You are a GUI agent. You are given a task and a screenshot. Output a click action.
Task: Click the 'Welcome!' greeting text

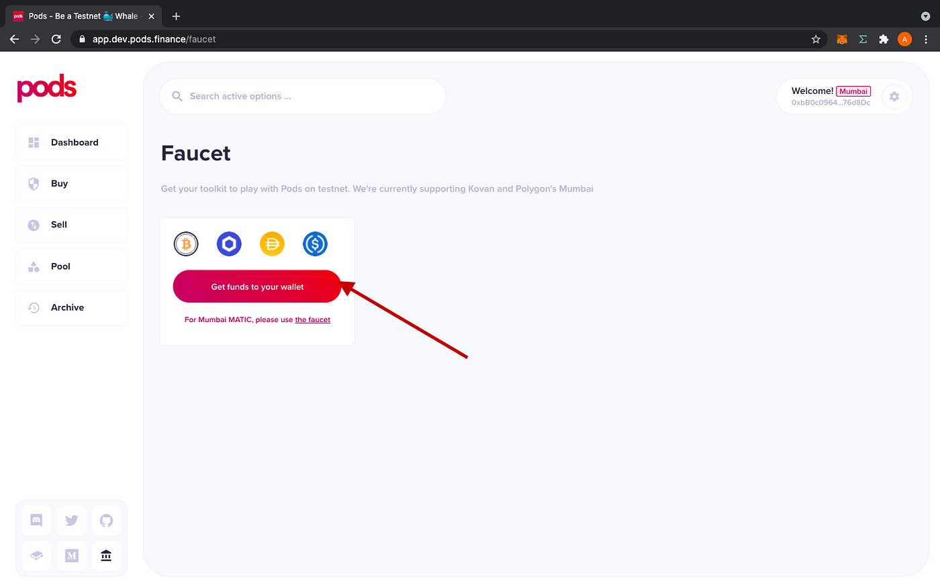[x=812, y=91]
